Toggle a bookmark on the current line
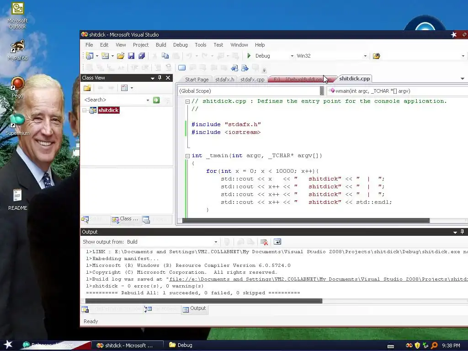This screenshot has height=351, width=468. click(x=182, y=68)
